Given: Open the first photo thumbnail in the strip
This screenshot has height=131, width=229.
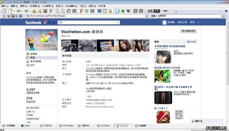Looking at the screenshot, I should point(70,46).
